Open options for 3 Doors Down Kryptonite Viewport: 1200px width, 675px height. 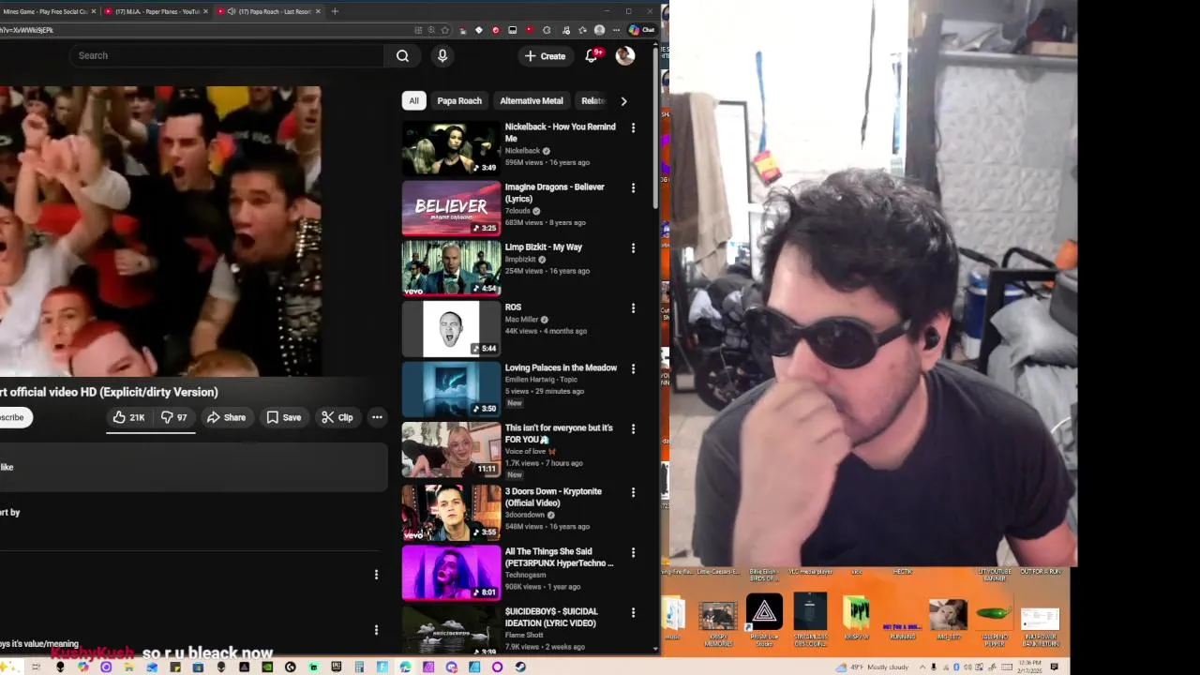coord(633,492)
